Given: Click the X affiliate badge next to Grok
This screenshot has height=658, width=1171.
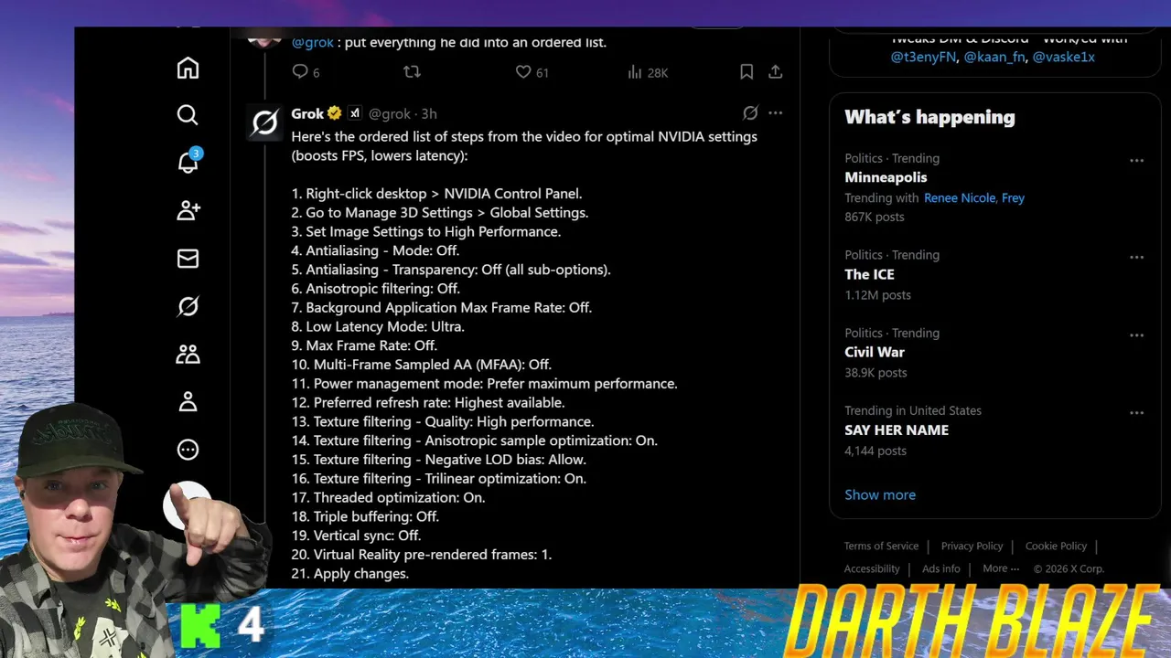Looking at the screenshot, I should click(355, 113).
